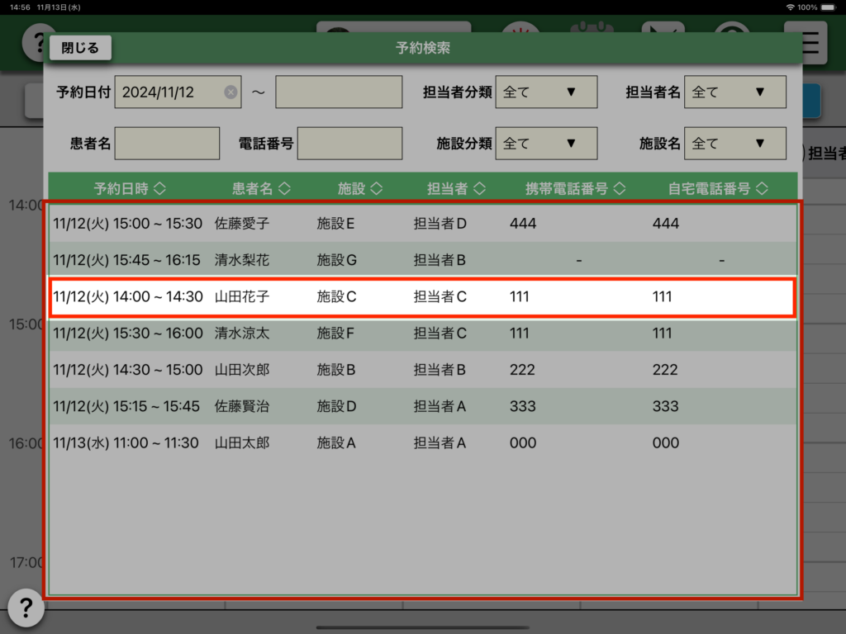Screen dimensions: 846x634
Task: Expand the 施設名 dropdown
Action: (x=734, y=144)
